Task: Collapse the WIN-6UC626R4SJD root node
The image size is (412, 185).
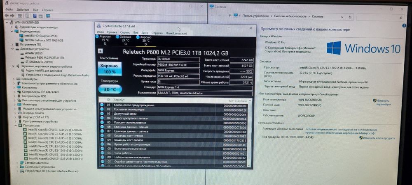Action: pos(7,23)
